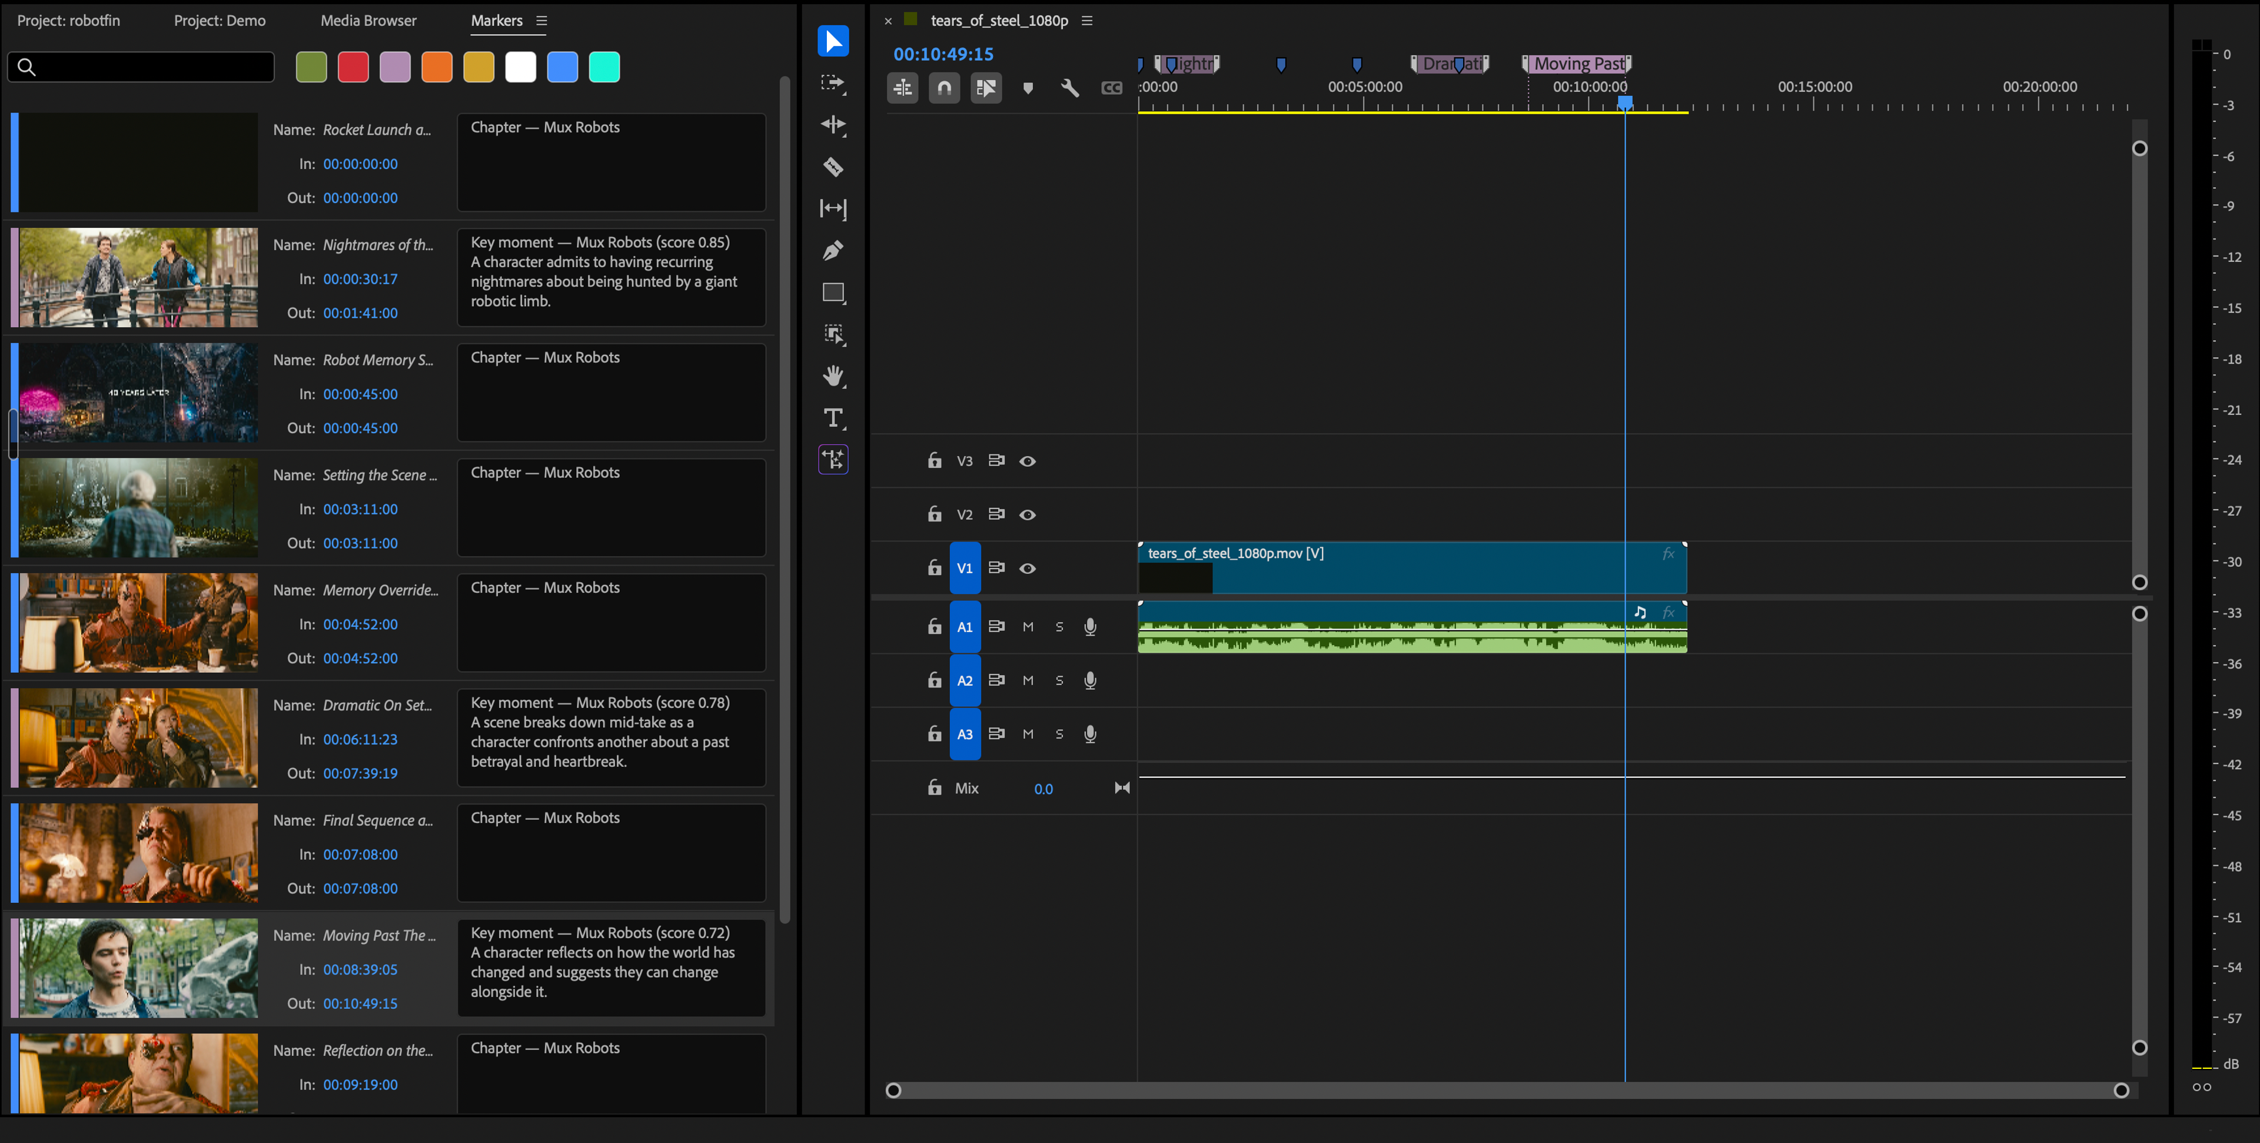Image resolution: width=2260 pixels, height=1143 pixels.
Task: Open Timeline Display Settings wrench
Action: [x=1069, y=88]
